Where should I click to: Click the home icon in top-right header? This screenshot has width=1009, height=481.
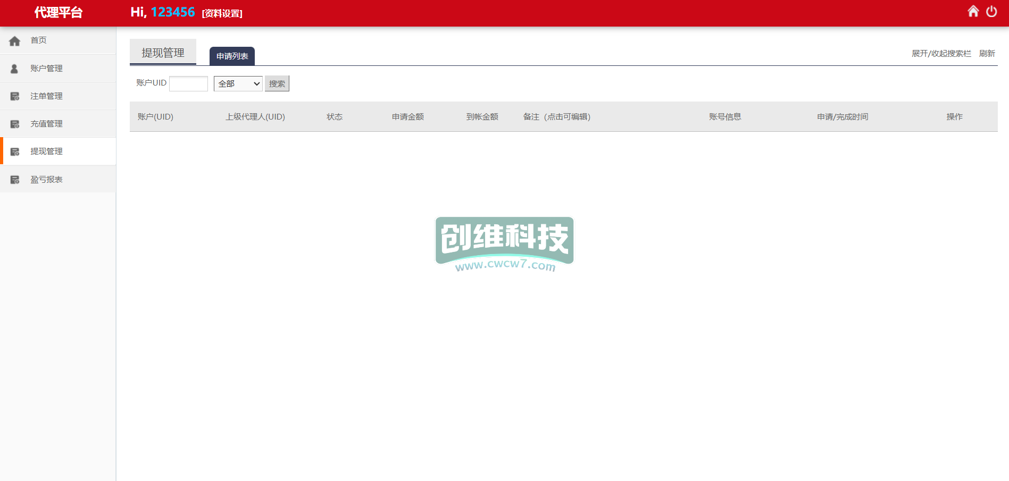pyautogui.click(x=973, y=11)
